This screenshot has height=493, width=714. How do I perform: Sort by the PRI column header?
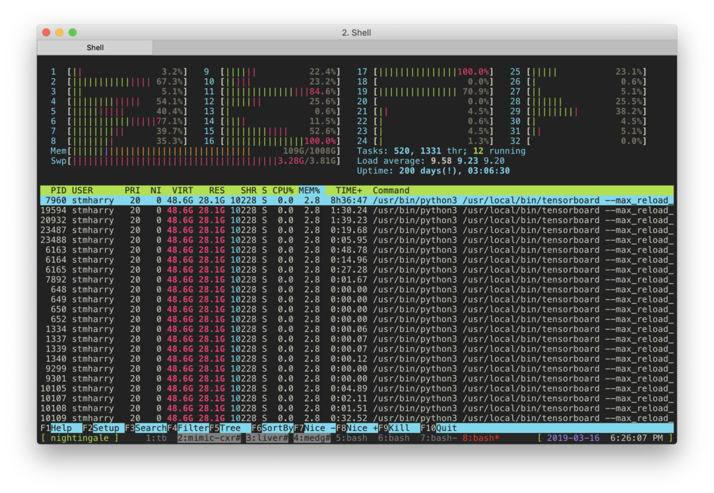point(132,190)
